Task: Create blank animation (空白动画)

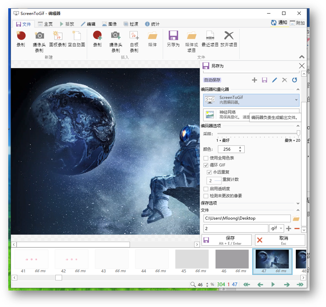Action: click(76, 39)
